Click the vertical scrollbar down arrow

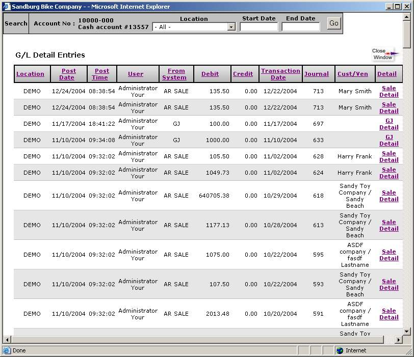click(x=406, y=332)
